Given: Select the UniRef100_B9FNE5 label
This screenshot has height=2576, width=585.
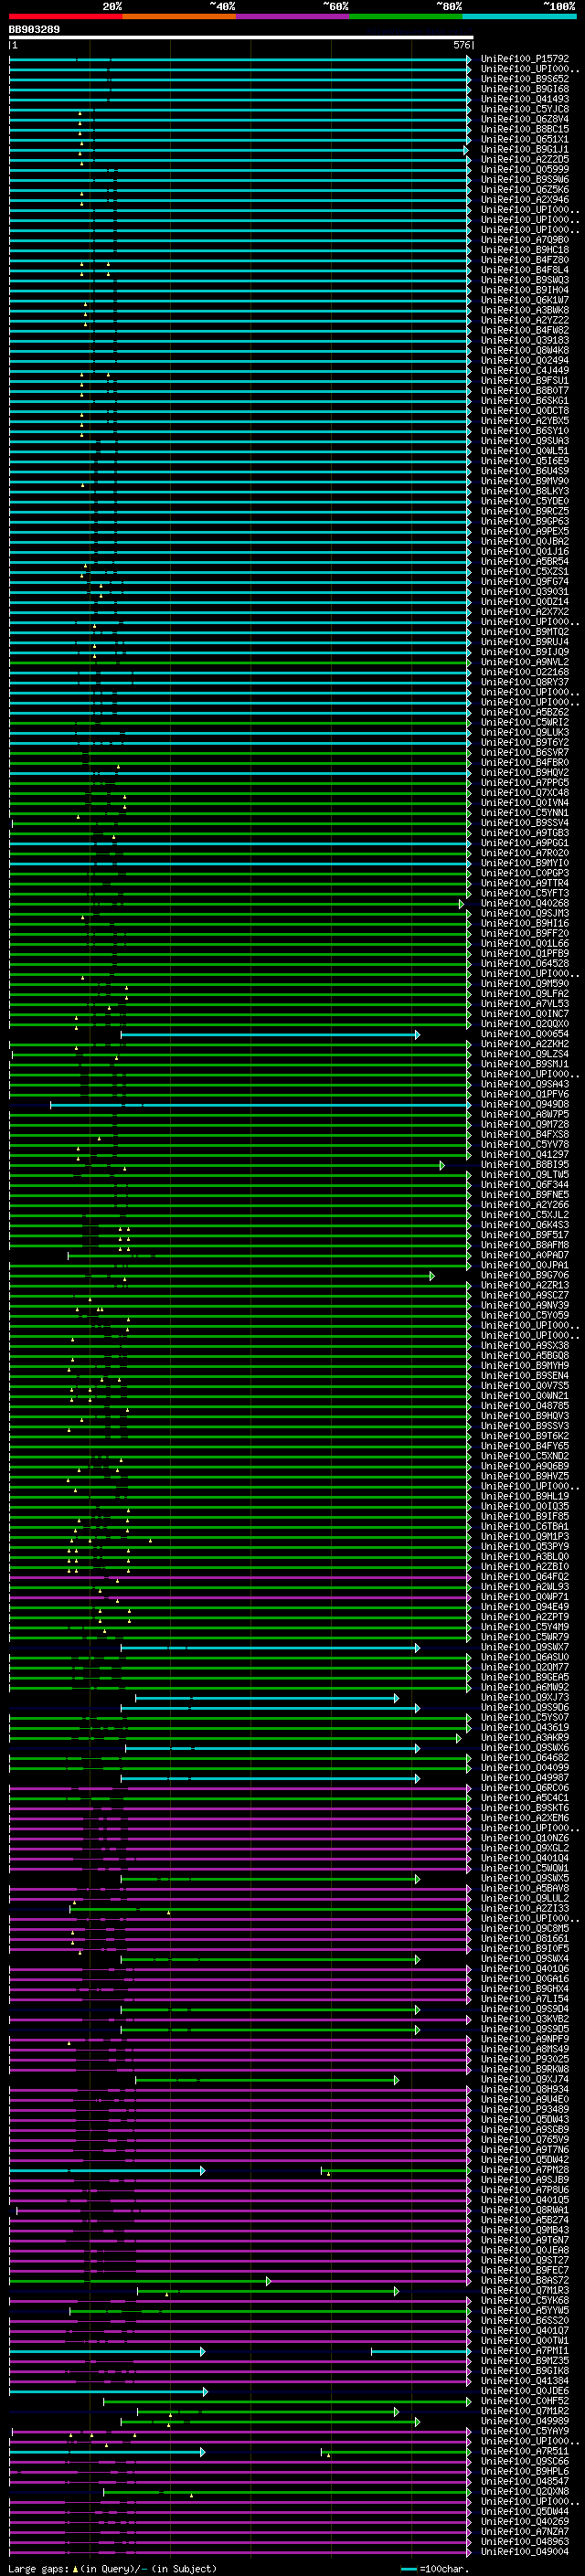Looking at the screenshot, I should coord(525,1195).
